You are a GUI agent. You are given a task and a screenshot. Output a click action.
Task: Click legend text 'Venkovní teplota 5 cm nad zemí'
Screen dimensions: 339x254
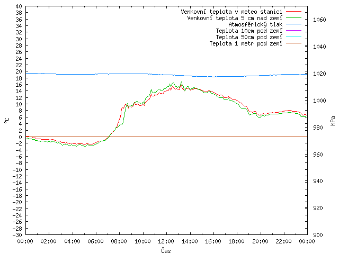pos(235,18)
